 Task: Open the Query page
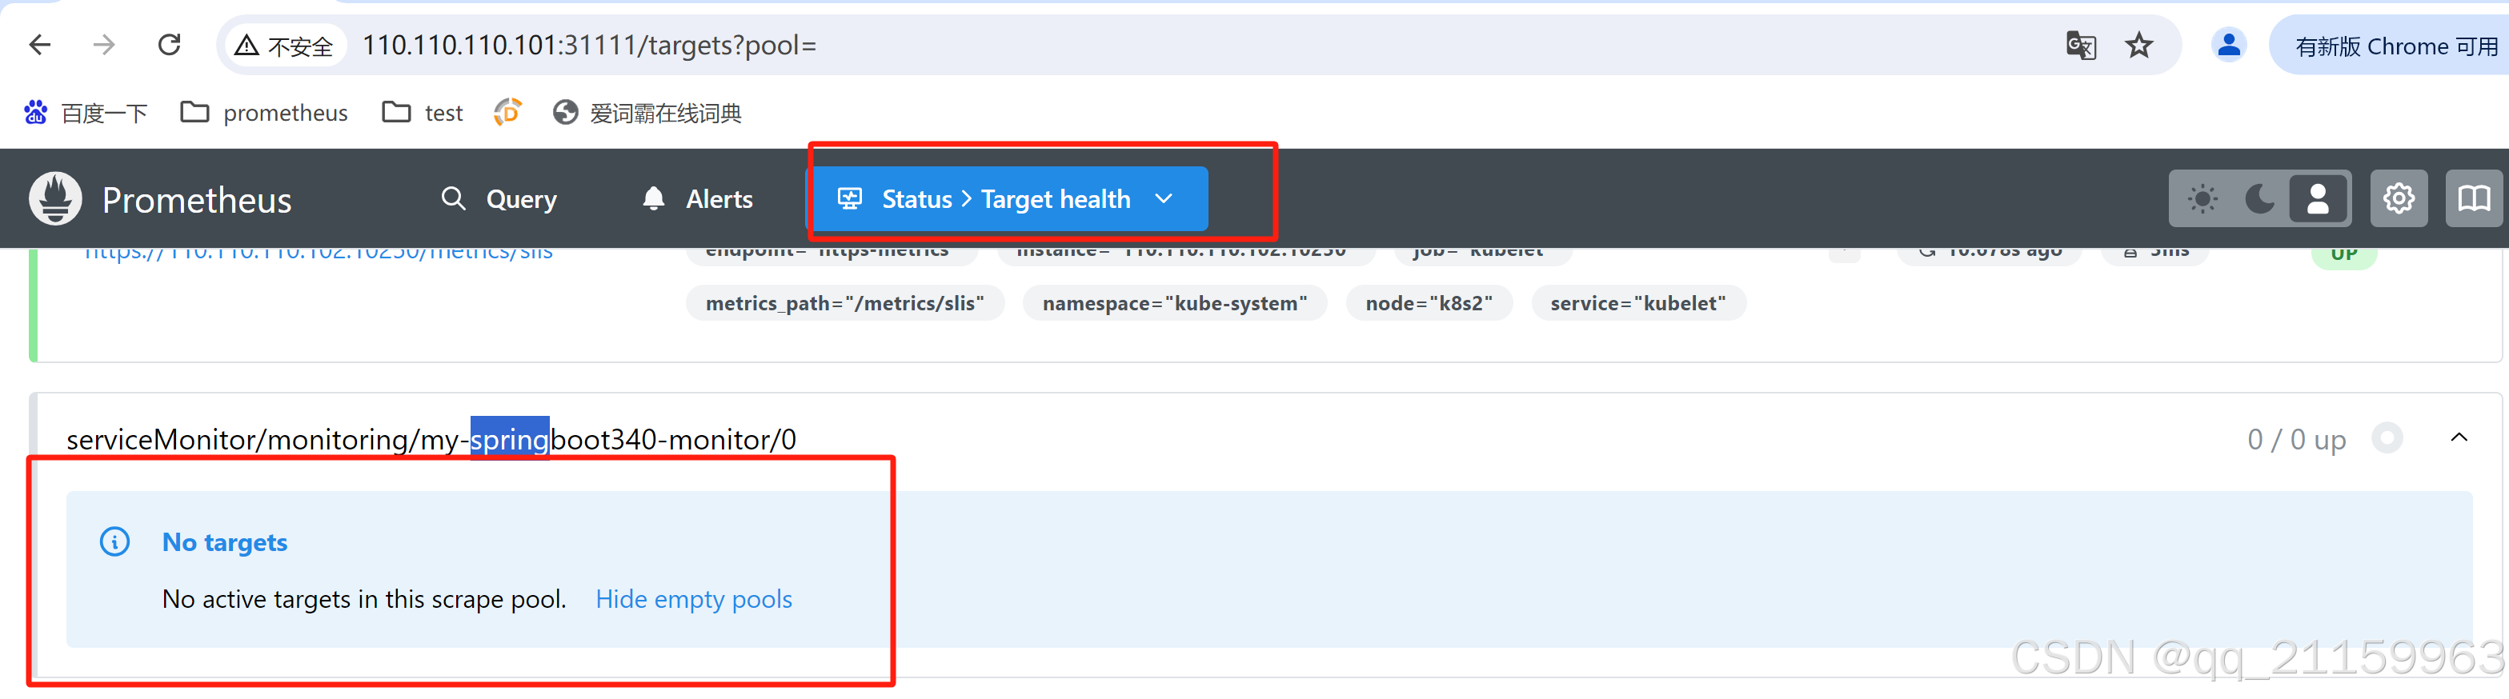point(499,198)
